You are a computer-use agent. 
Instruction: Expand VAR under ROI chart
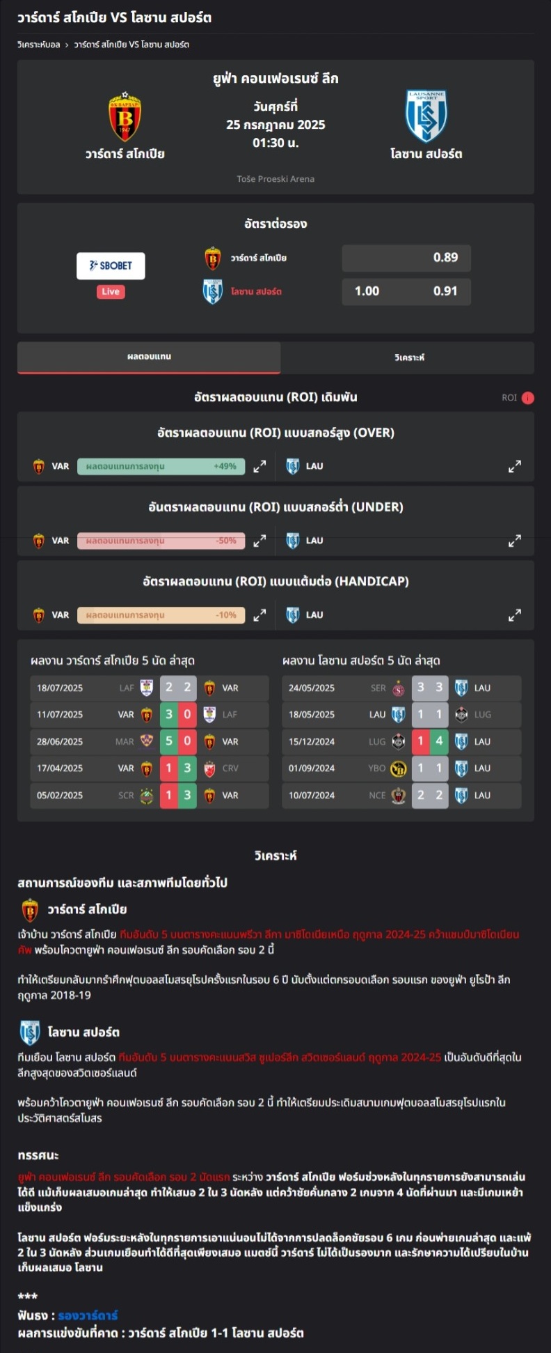click(x=259, y=541)
